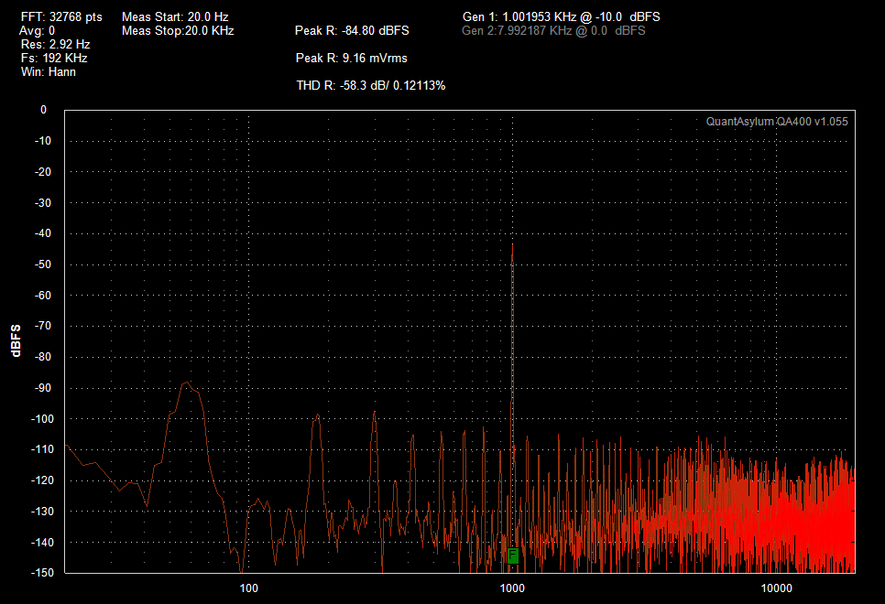Click the 'Win: Hann' window text
The width and height of the screenshot is (885, 604).
coord(49,71)
